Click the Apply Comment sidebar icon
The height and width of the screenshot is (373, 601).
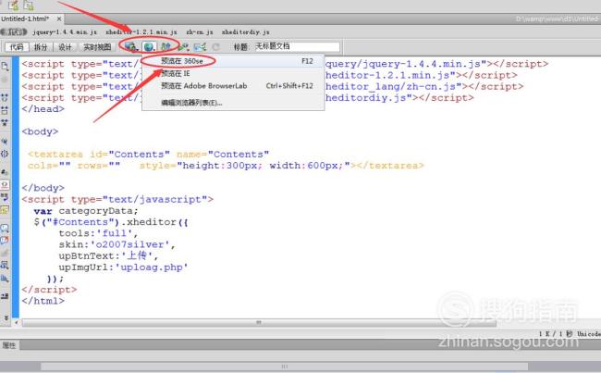(5, 229)
